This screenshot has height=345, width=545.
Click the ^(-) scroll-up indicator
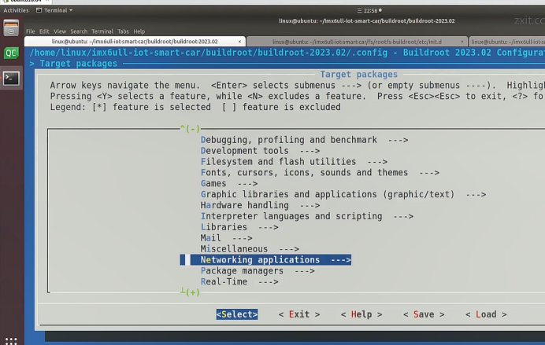coord(190,129)
